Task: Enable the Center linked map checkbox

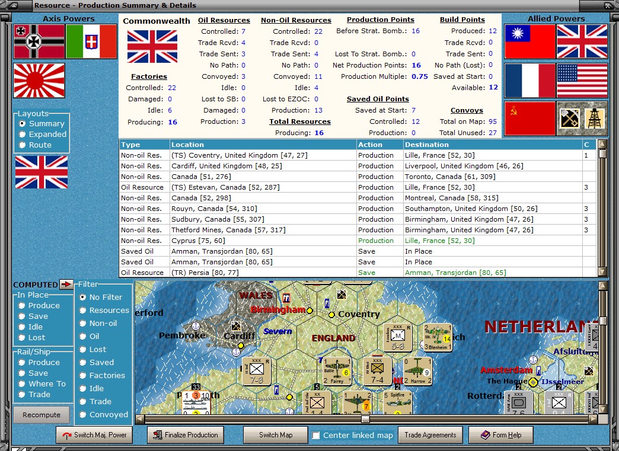Action: [317, 436]
